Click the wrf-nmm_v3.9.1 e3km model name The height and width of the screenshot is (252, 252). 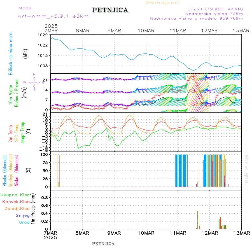53,16
